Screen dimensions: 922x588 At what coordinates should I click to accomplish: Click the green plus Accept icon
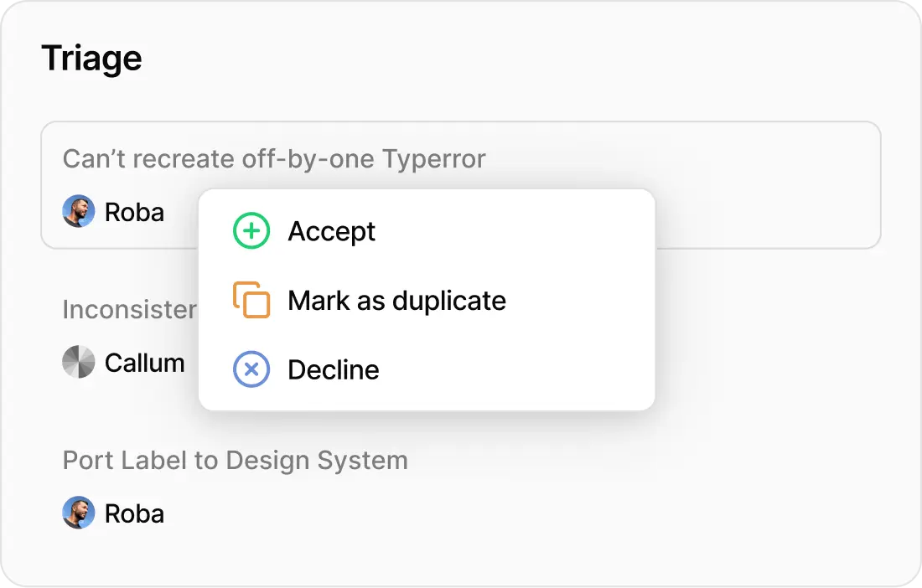250,231
